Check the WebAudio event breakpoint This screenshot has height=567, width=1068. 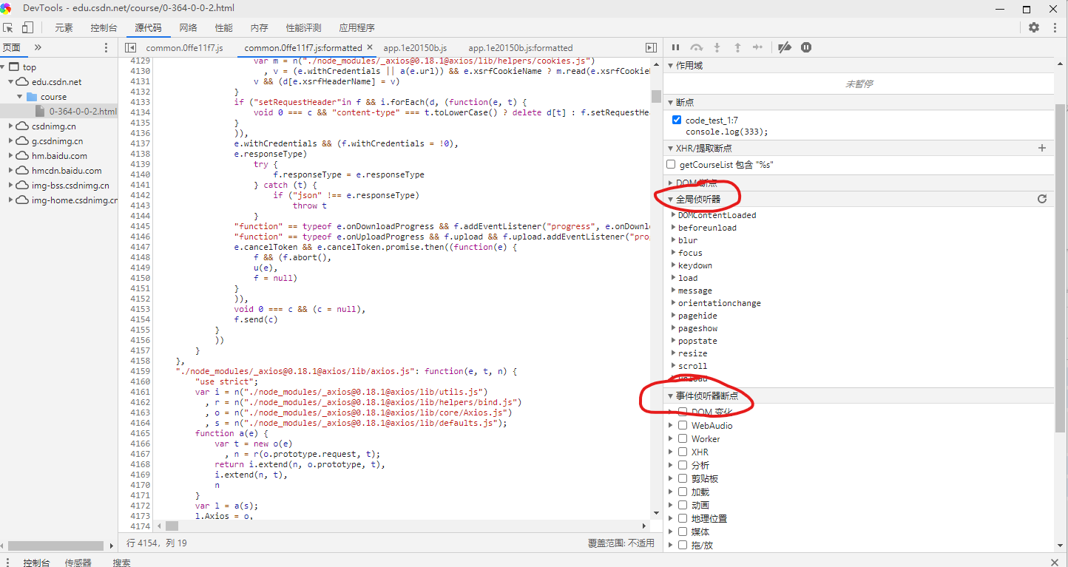coord(683,426)
